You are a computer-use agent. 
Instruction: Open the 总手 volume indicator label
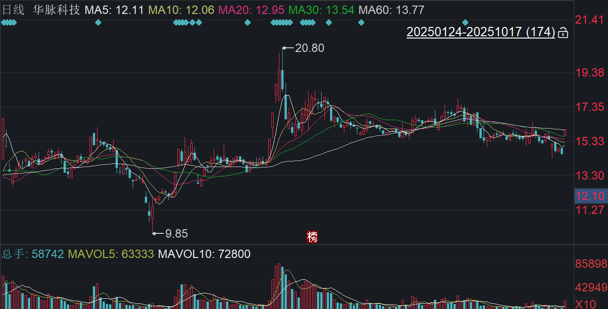tap(33, 254)
